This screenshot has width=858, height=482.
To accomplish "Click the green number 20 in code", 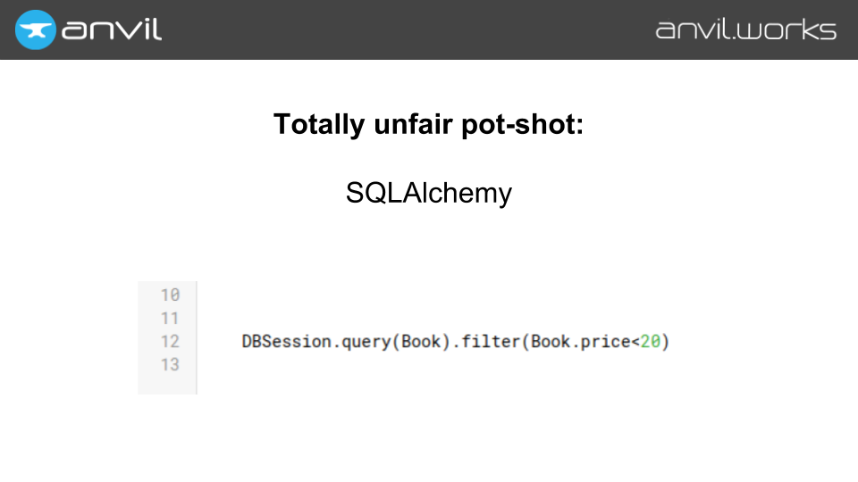I will [650, 342].
